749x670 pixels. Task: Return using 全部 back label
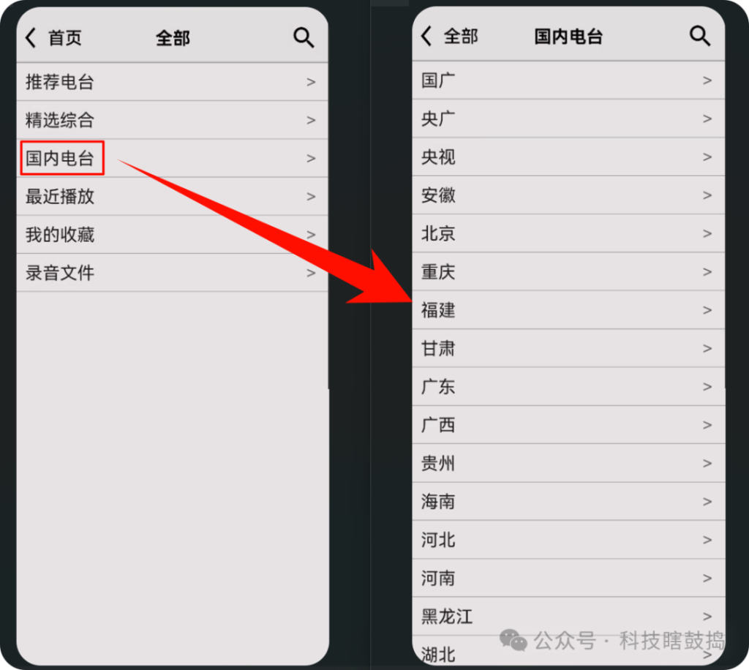coord(461,37)
